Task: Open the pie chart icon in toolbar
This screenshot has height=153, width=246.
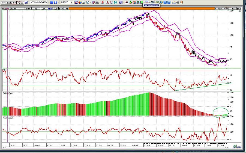Action: [80, 2]
